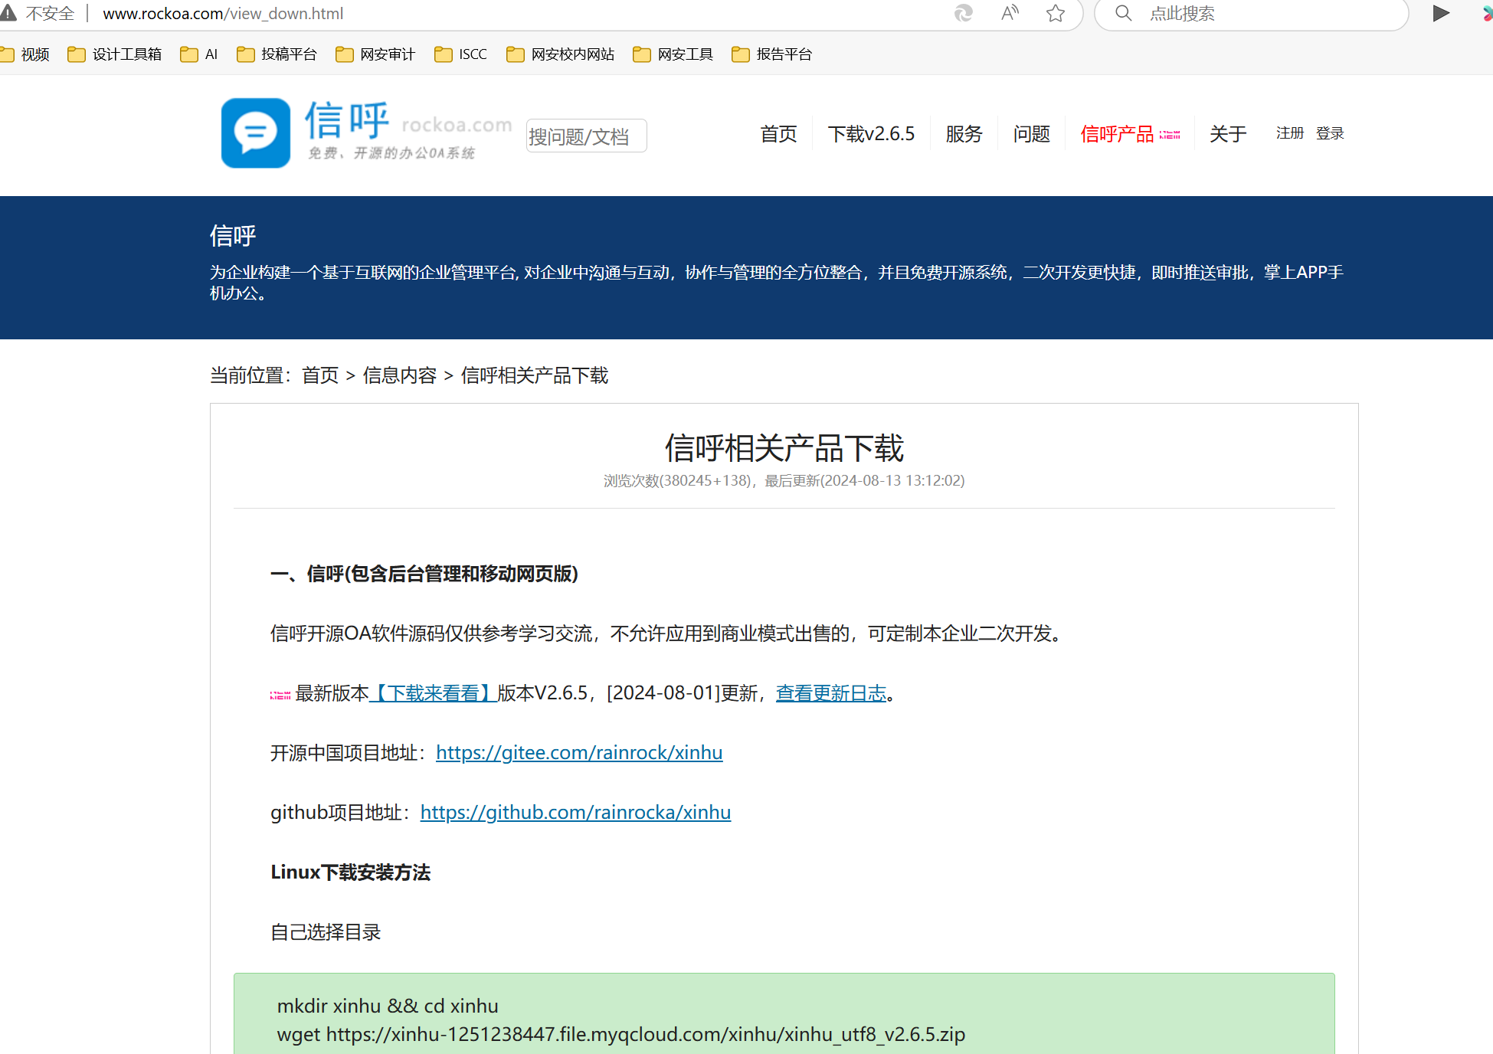This screenshot has height=1054, width=1493.
Task: Open the 网安校内网站 bookmark folder
Action: [x=561, y=54]
